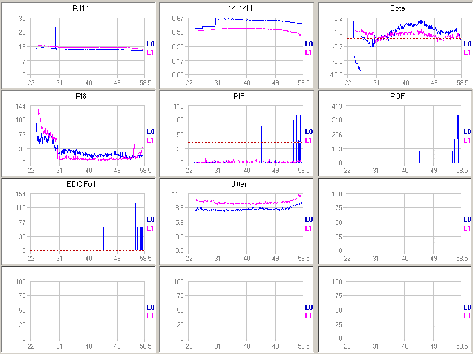Viewport: 473px width, 354px height.
Task: Click the dashed threshold line in PIF chart
Action: click(231, 143)
